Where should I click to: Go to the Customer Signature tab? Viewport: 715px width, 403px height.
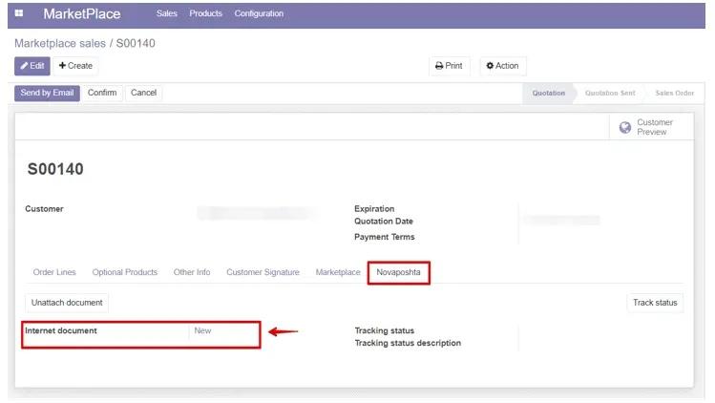pyautogui.click(x=263, y=272)
